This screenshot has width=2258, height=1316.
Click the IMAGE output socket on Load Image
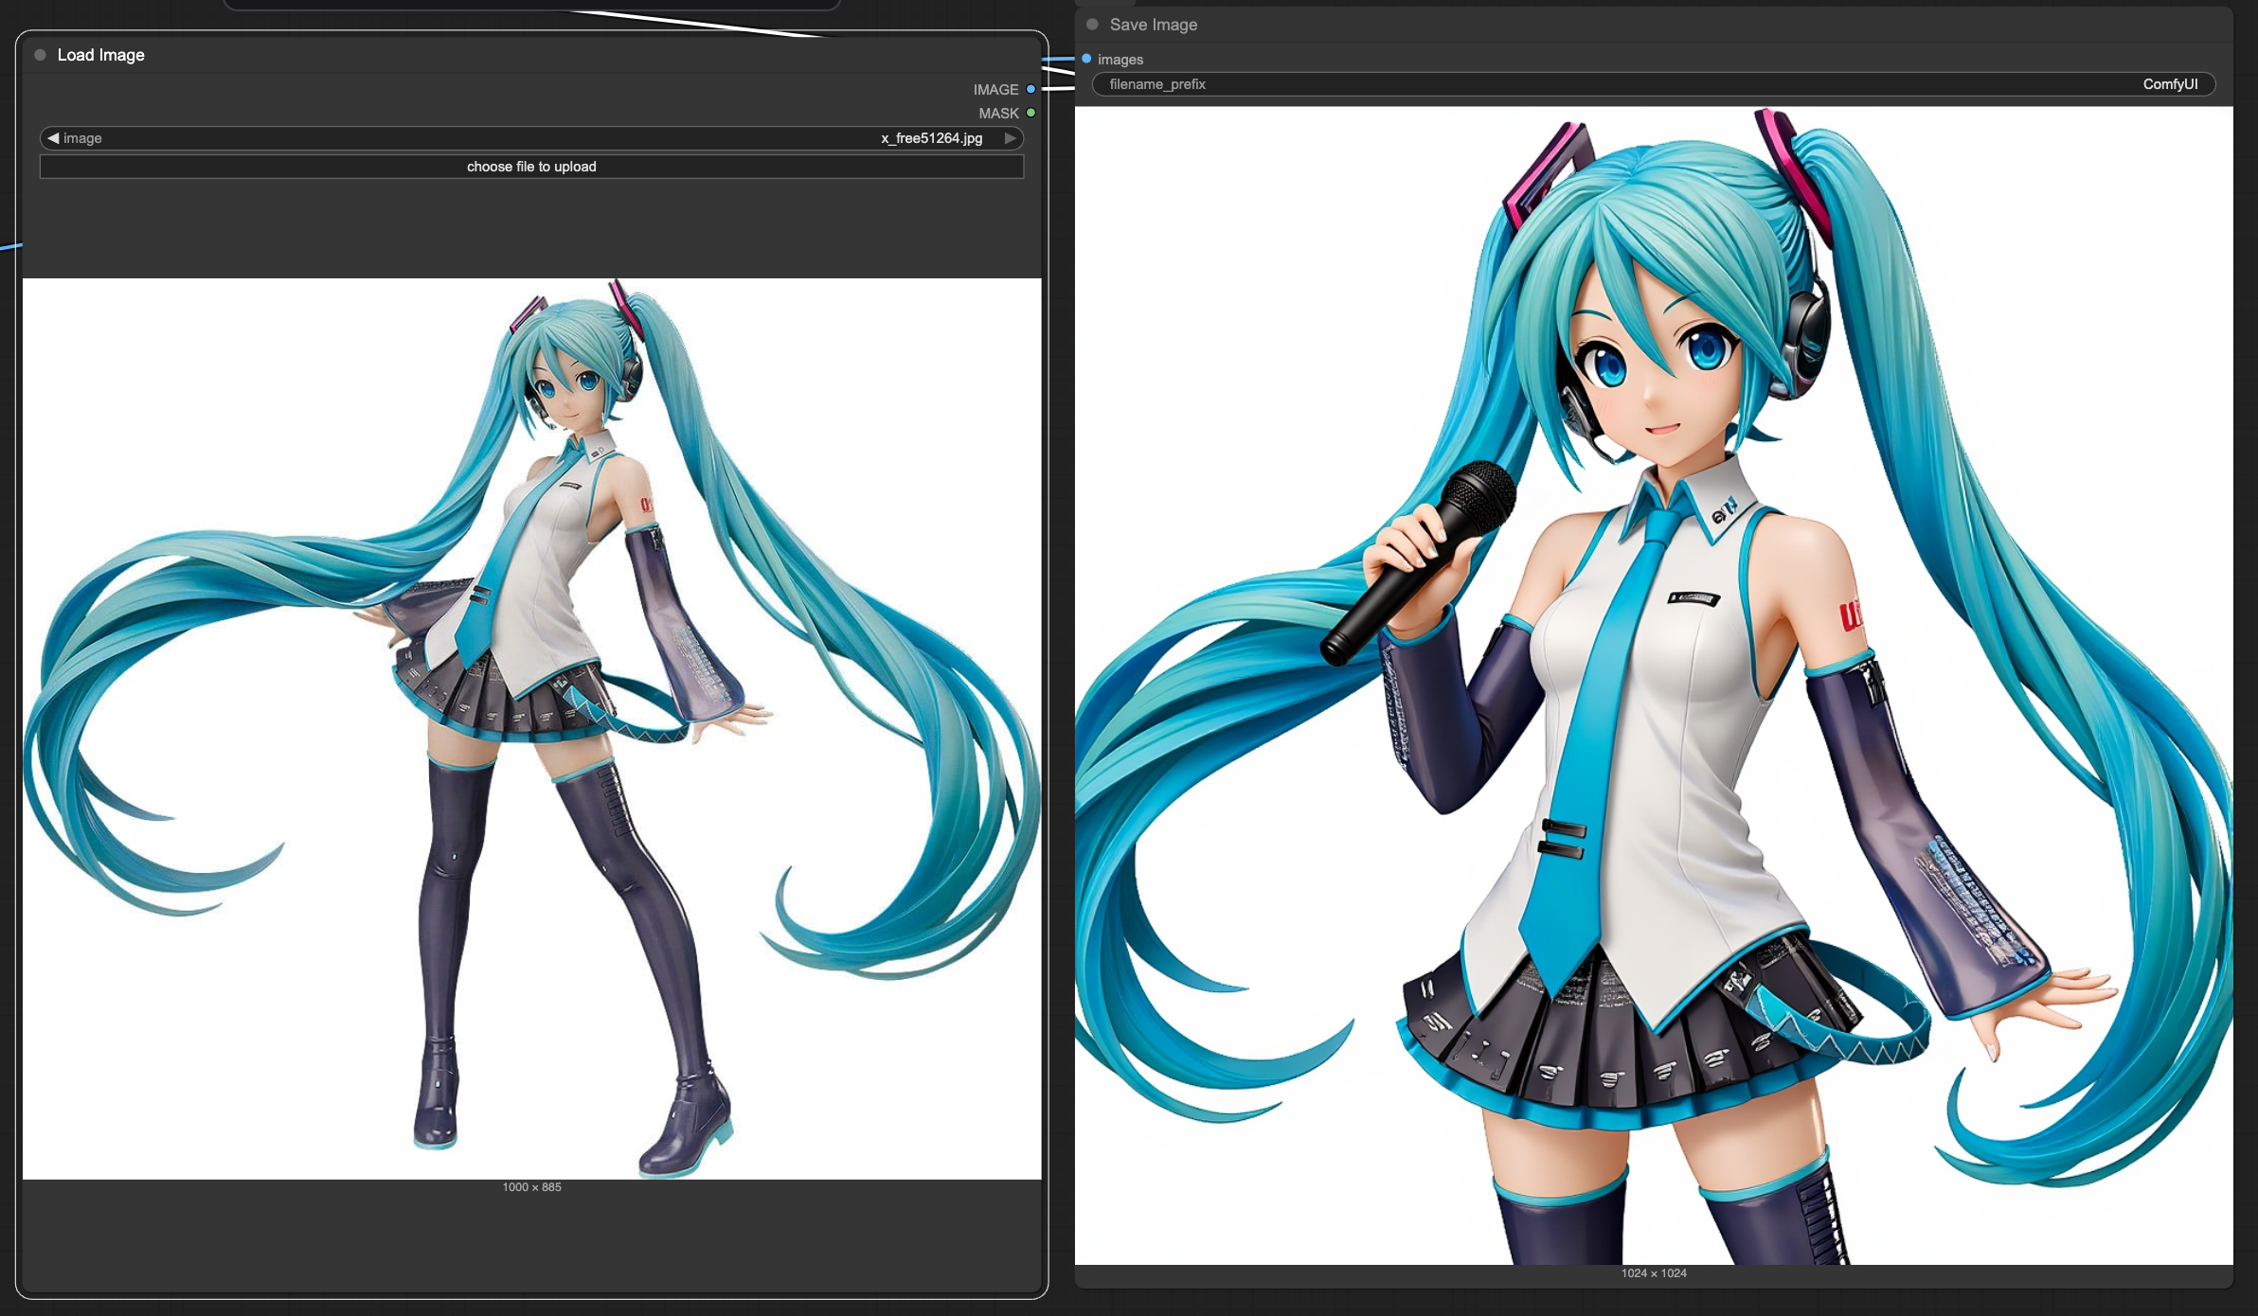click(1030, 89)
